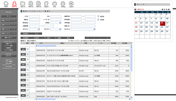
Task: Open 集計・レポート in sidebar
Action: click(9, 38)
